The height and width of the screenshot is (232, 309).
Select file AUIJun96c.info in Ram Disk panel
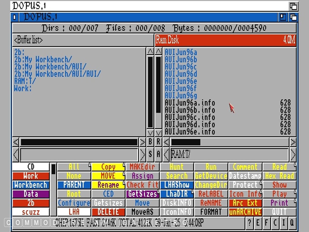190,117
